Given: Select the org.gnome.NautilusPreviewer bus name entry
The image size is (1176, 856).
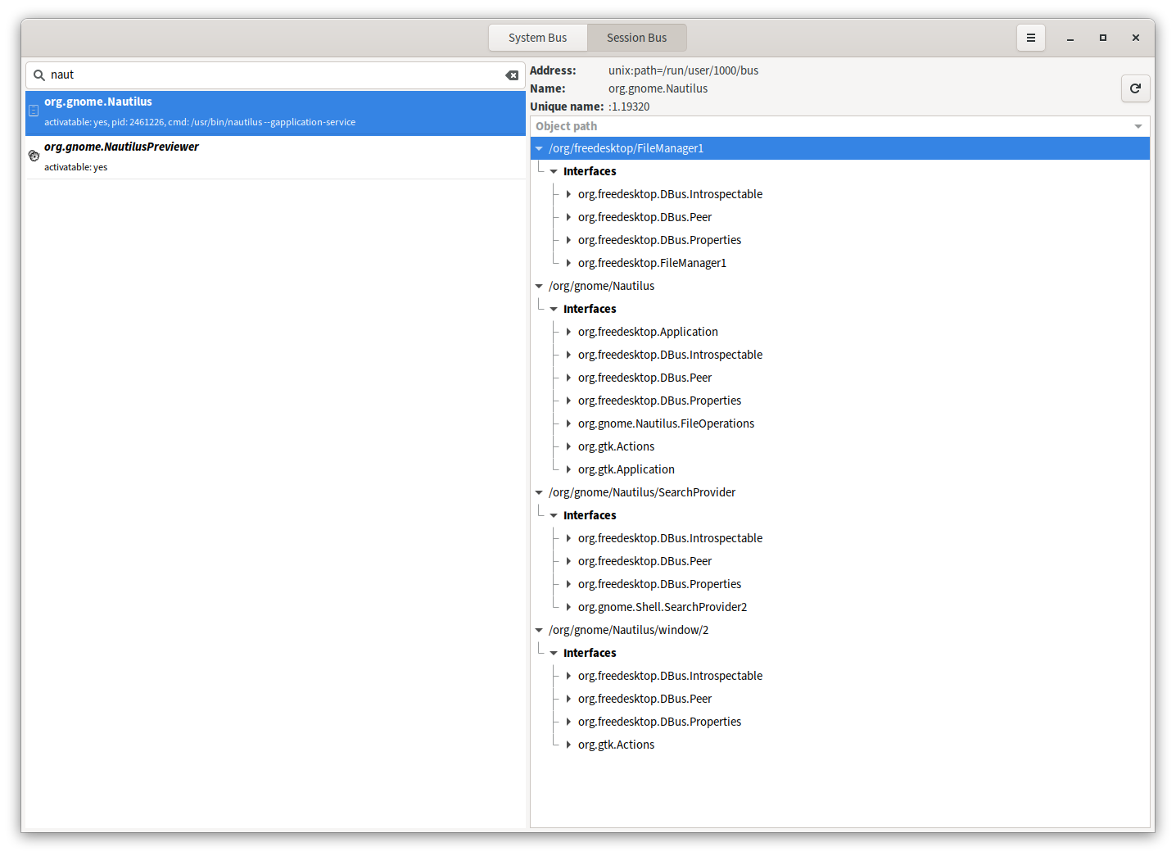Looking at the screenshot, I should [x=275, y=157].
